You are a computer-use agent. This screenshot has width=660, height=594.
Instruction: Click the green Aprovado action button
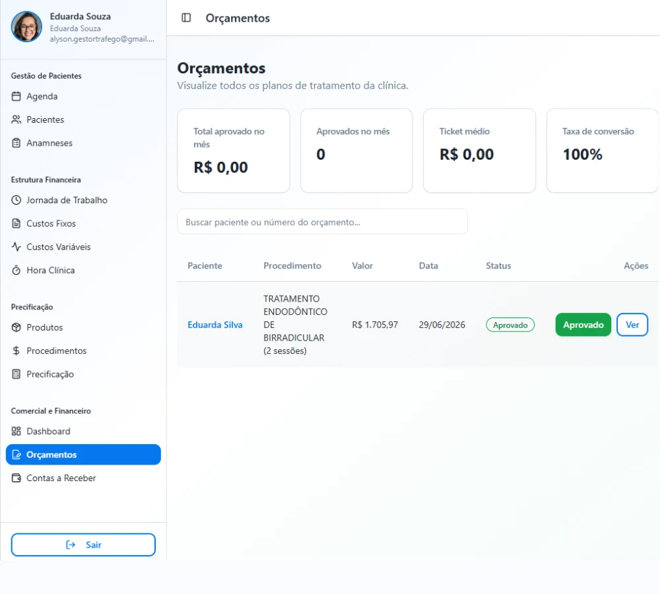(583, 325)
